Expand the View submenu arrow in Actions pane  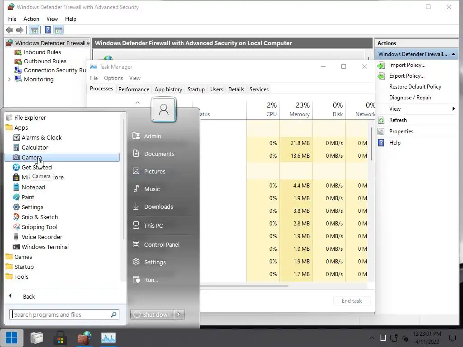pos(454,109)
